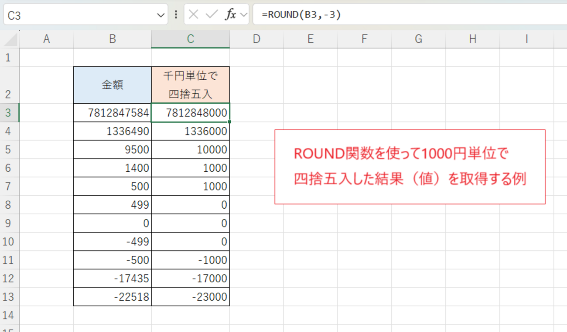The width and height of the screenshot is (567, 332).
Task: Expand the Name Box dropdown arrow
Action: click(x=160, y=16)
